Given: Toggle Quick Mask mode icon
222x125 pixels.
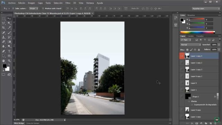Looking at the screenshot, I should click(x=3, y=75).
